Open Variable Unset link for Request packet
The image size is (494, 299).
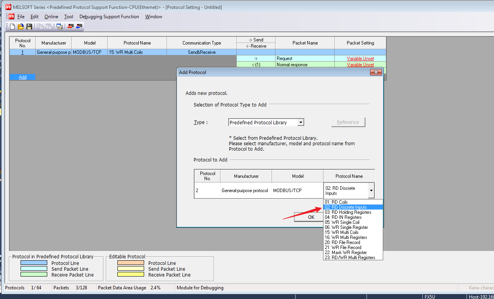click(360, 58)
